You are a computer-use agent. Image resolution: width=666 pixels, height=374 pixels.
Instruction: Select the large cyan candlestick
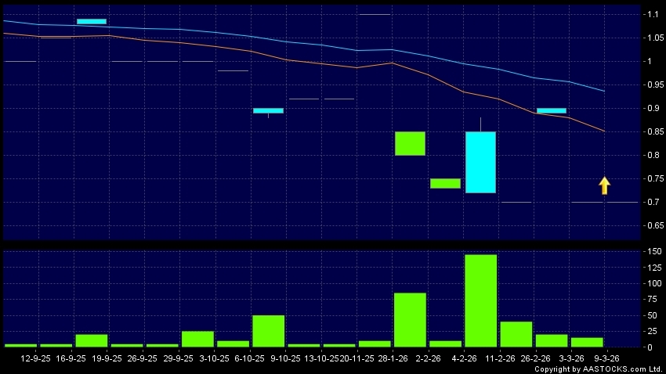coord(480,162)
